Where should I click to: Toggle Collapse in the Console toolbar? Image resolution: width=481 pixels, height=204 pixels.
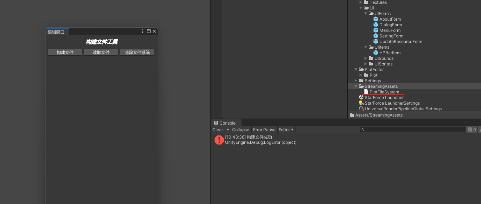click(x=240, y=130)
